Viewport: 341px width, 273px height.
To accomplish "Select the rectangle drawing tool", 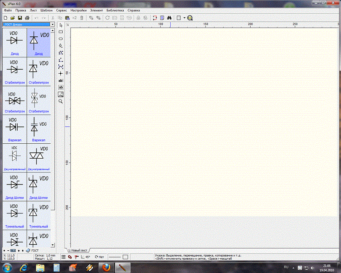I will coord(61,32).
